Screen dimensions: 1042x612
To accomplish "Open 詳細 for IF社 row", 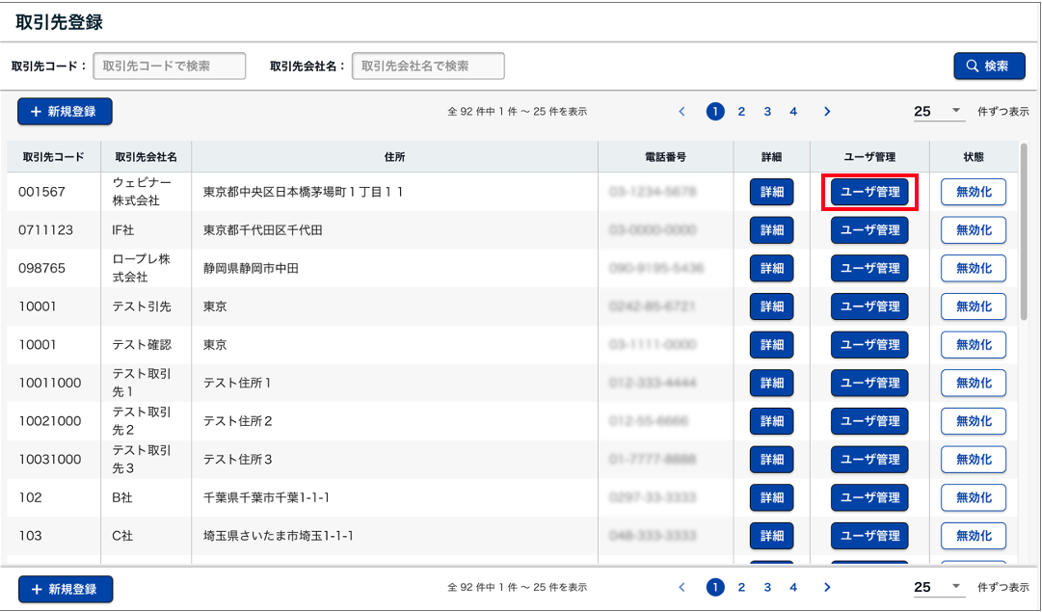I will pos(771,230).
